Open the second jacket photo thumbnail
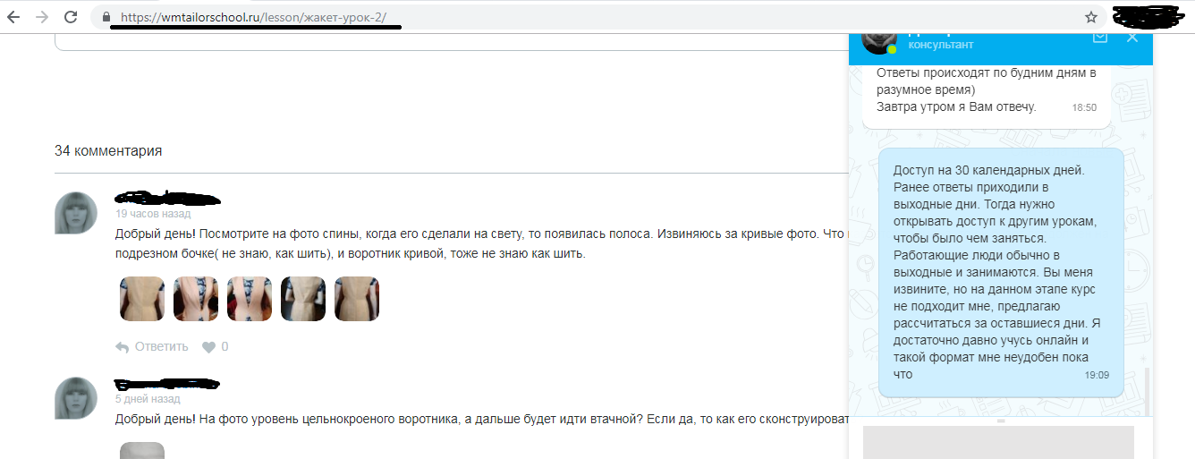This screenshot has width=1195, height=459. [196, 299]
